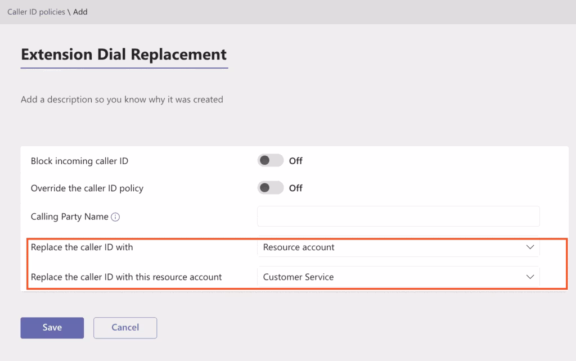Click the Off label next to Block incoming caller ID
The image size is (576, 361).
coord(296,160)
